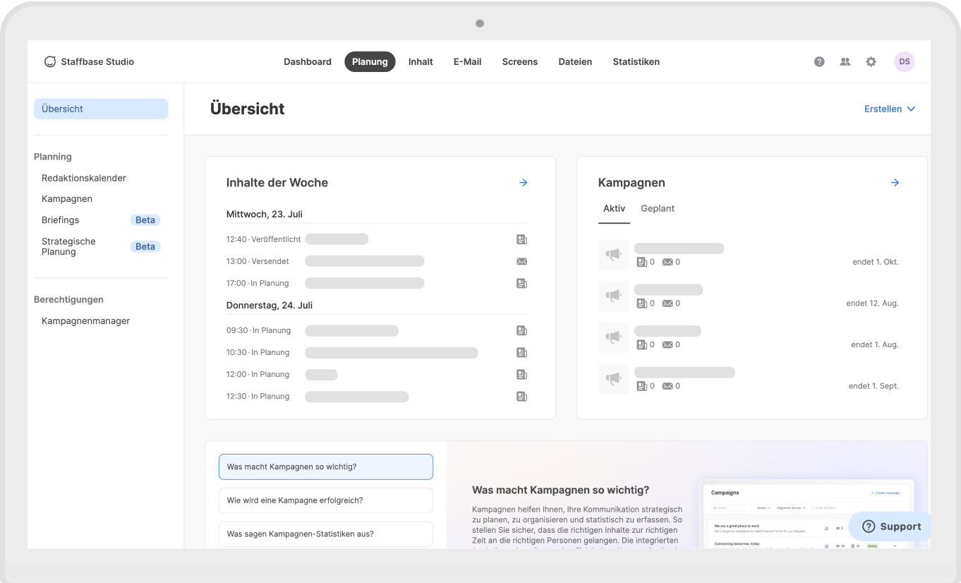This screenshot has width=961, height=583.
Task: Open Briefings in sidebar
Action: pyautogui.click(x=61, y=220)
